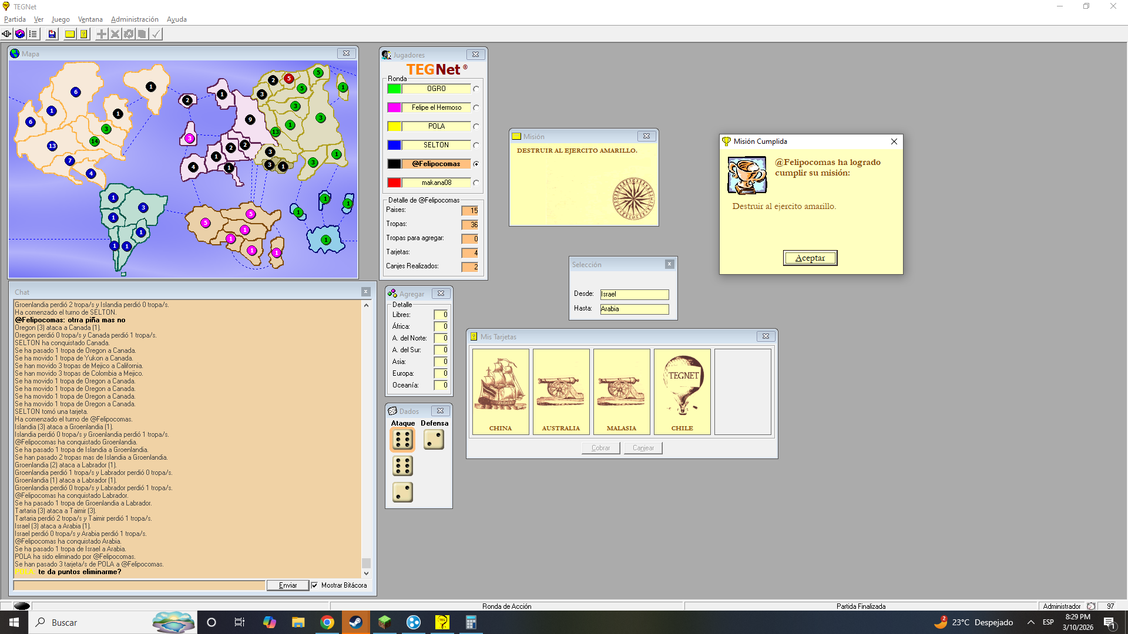
Task: Click the bullet list toolbar icon
Action: pyautogui.click(x=33, y=34)
